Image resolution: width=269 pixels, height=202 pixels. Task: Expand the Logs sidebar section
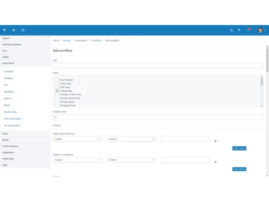click(x=25, y=165)
